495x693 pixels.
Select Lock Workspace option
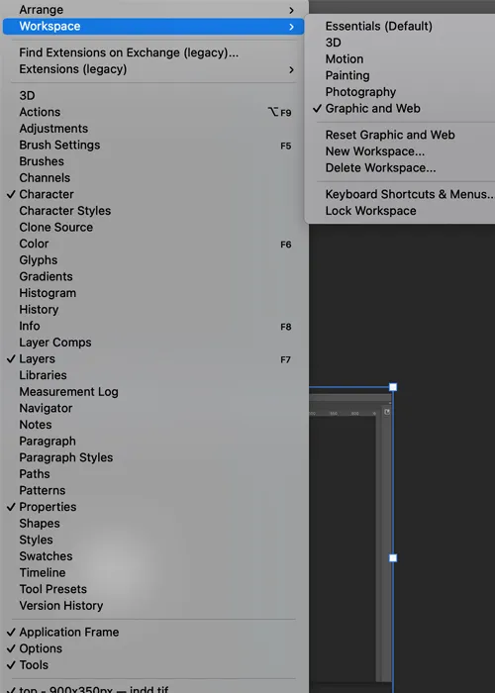tap(370, 211)
